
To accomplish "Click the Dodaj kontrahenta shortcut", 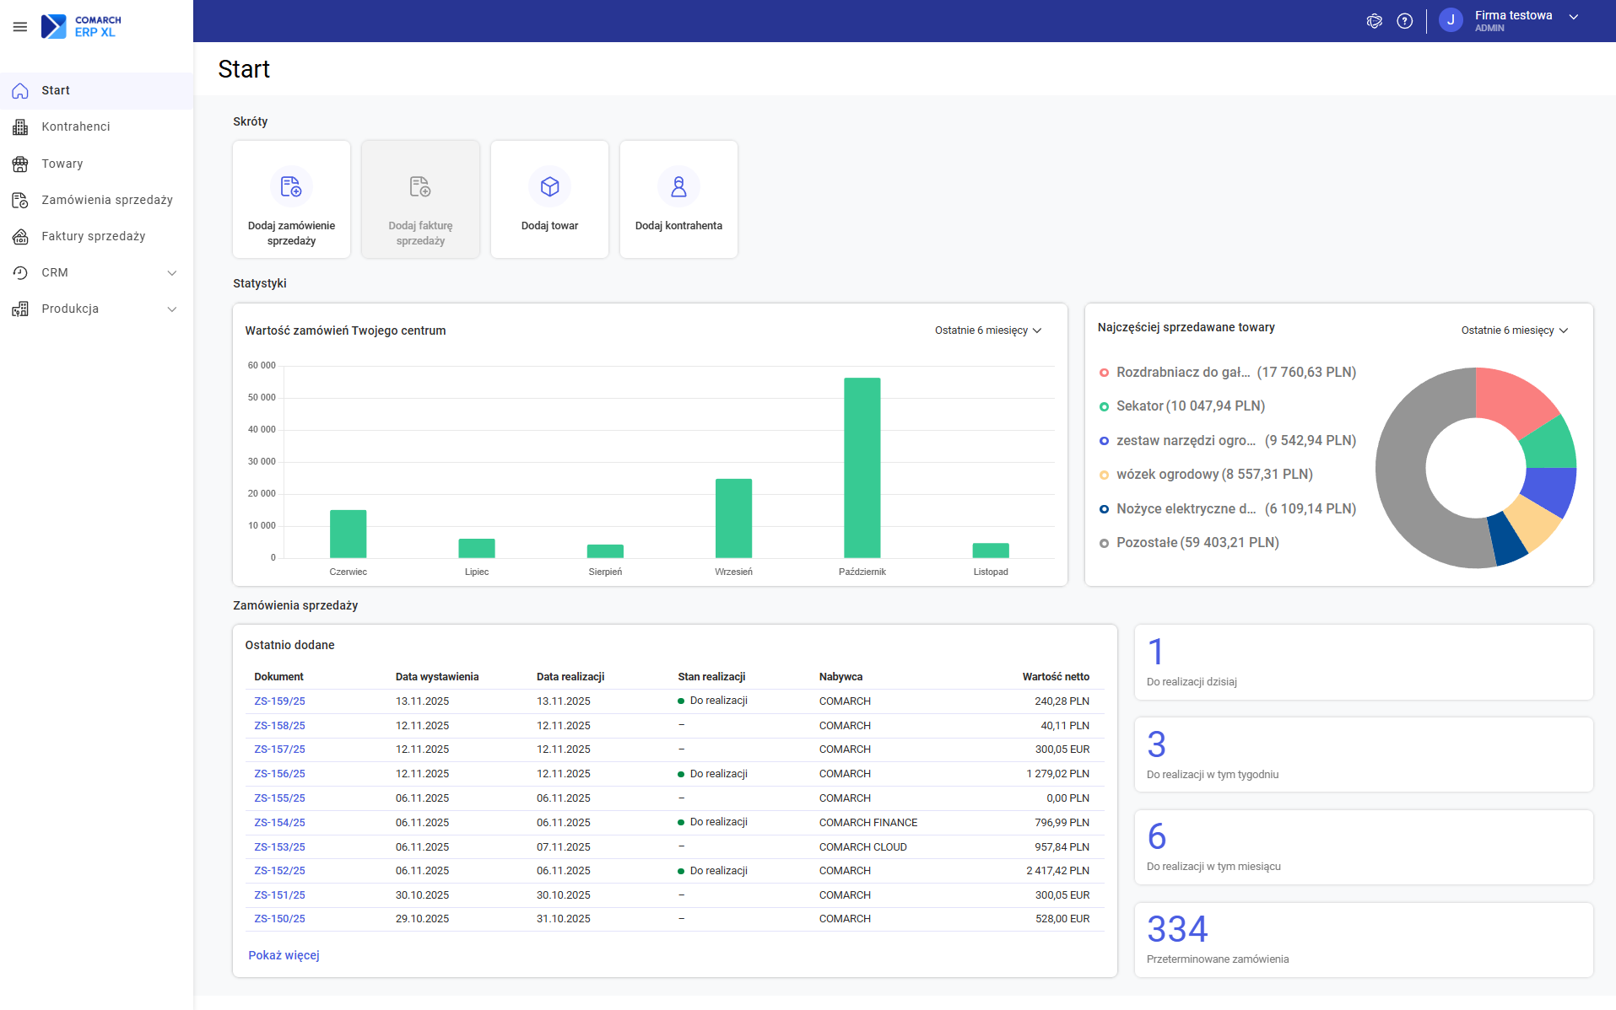I will 678,199.
